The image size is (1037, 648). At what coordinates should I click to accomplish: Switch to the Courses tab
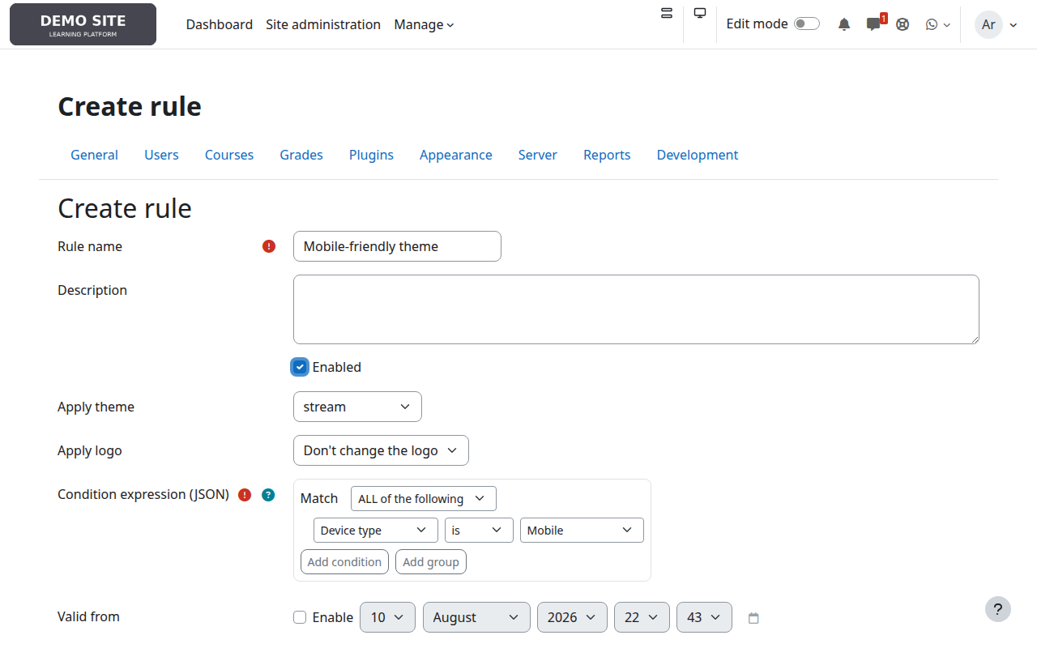click(x=229, y=155)
